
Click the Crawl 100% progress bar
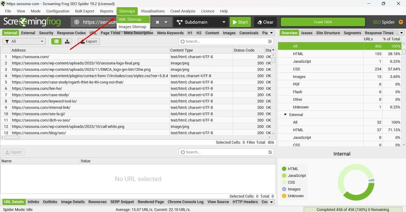(323, 22)
